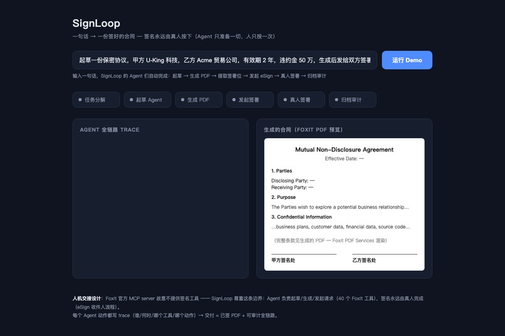Click the Disclosing Party line

(293, 181)
